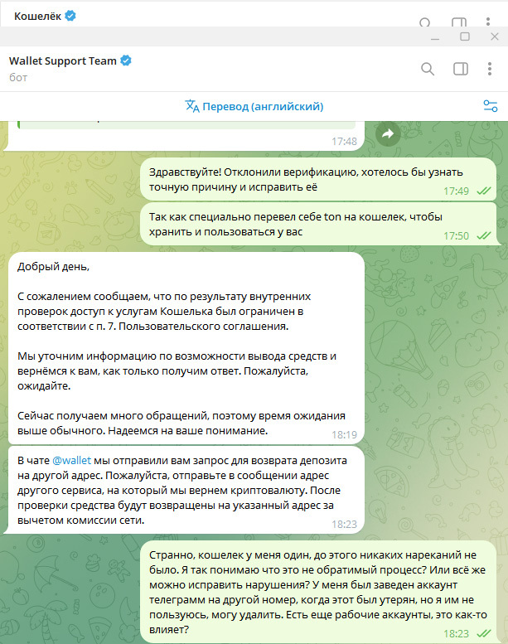508x644 pixels.
Task: Click the 18:19 timestamp
Action: click(344, 434)
